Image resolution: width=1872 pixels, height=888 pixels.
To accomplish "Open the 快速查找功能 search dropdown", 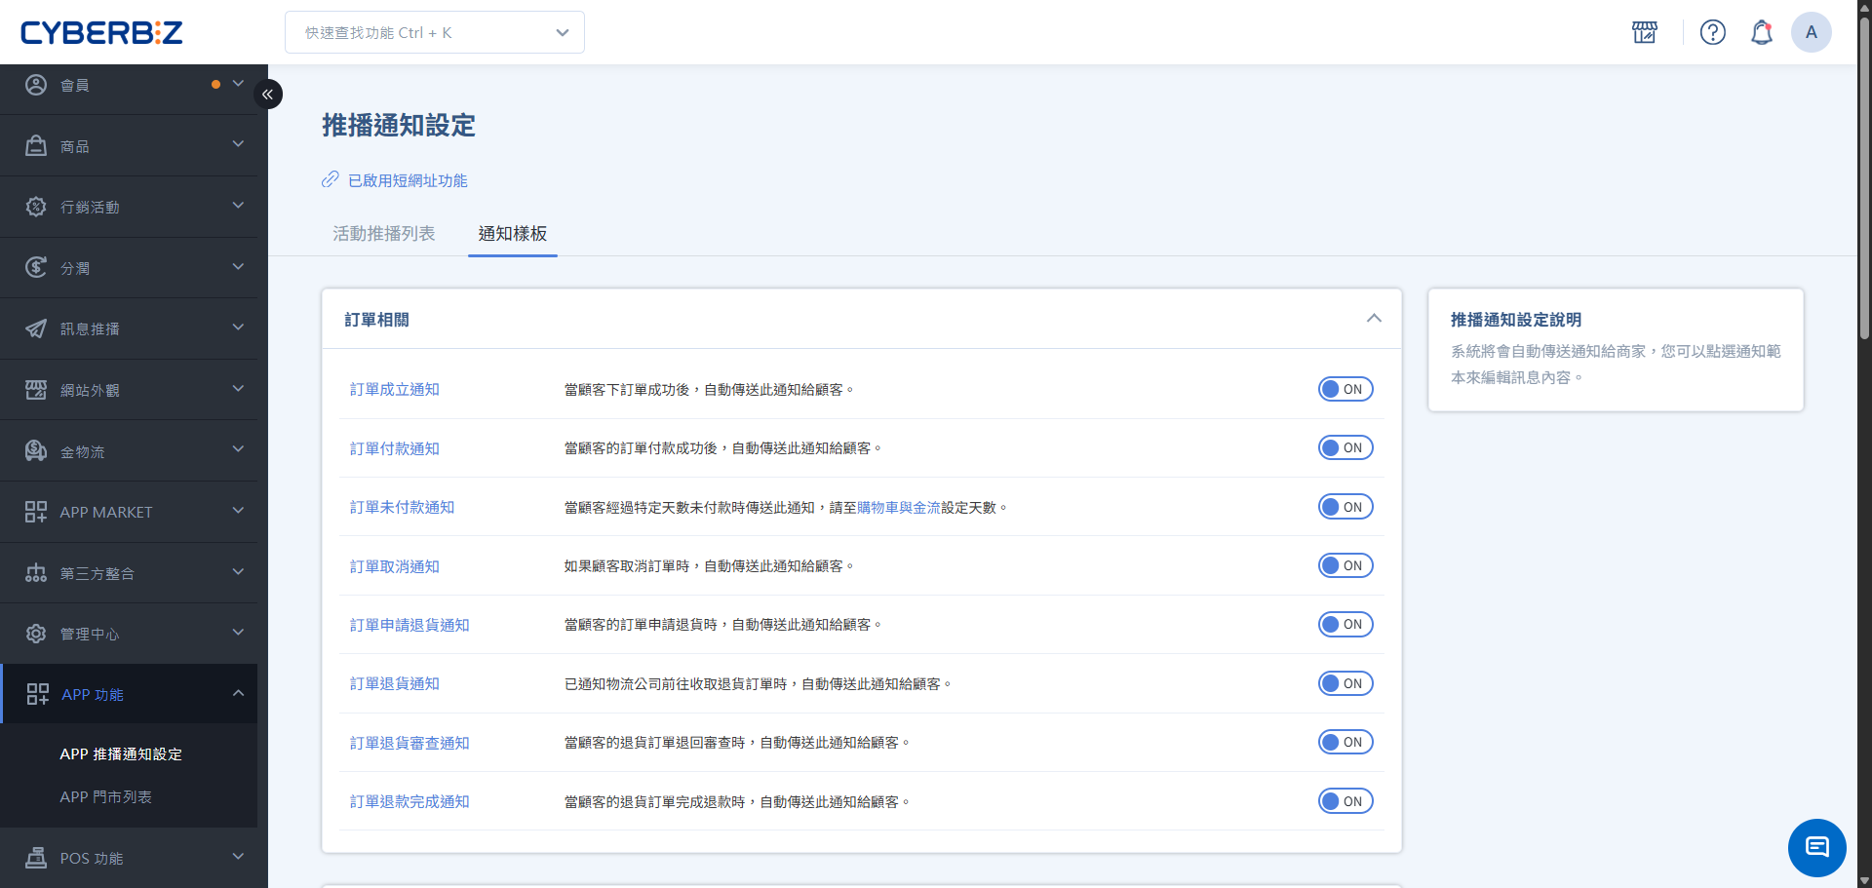I will 434,32.
